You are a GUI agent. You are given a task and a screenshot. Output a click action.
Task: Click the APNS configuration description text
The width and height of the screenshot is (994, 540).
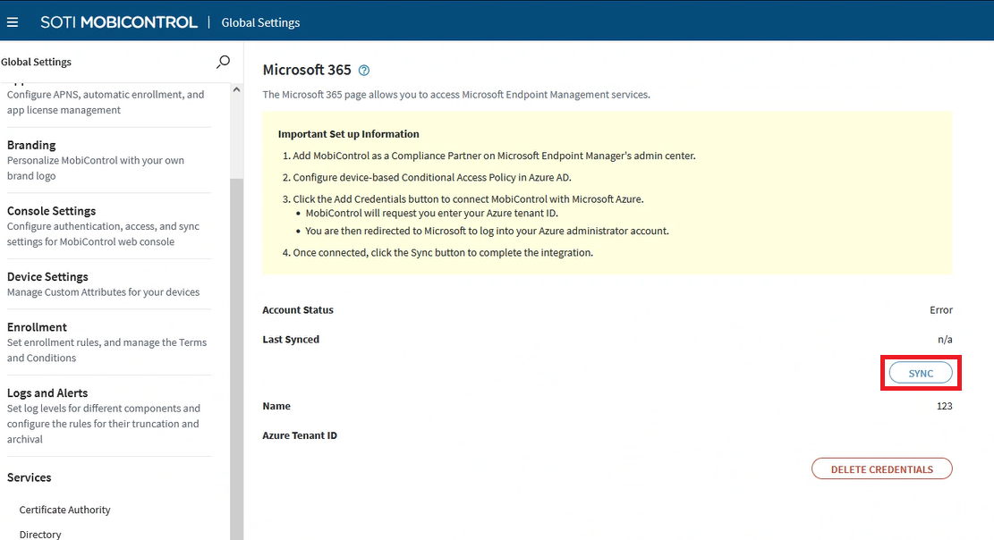[x=106, y=102]
